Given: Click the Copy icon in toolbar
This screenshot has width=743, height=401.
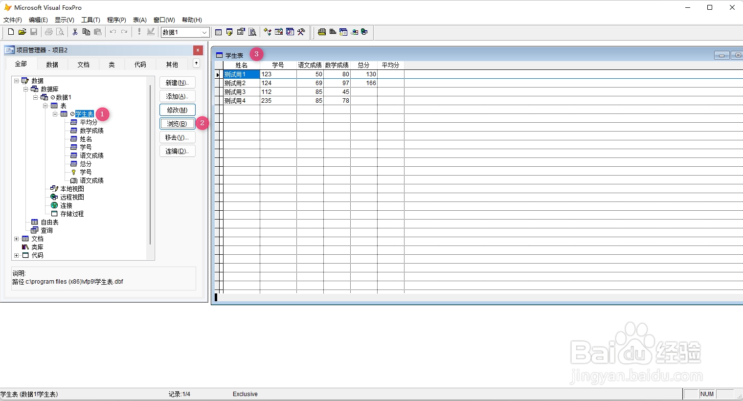Looking at the screenshot, I should pyautogui.click(x=86, y=32).
